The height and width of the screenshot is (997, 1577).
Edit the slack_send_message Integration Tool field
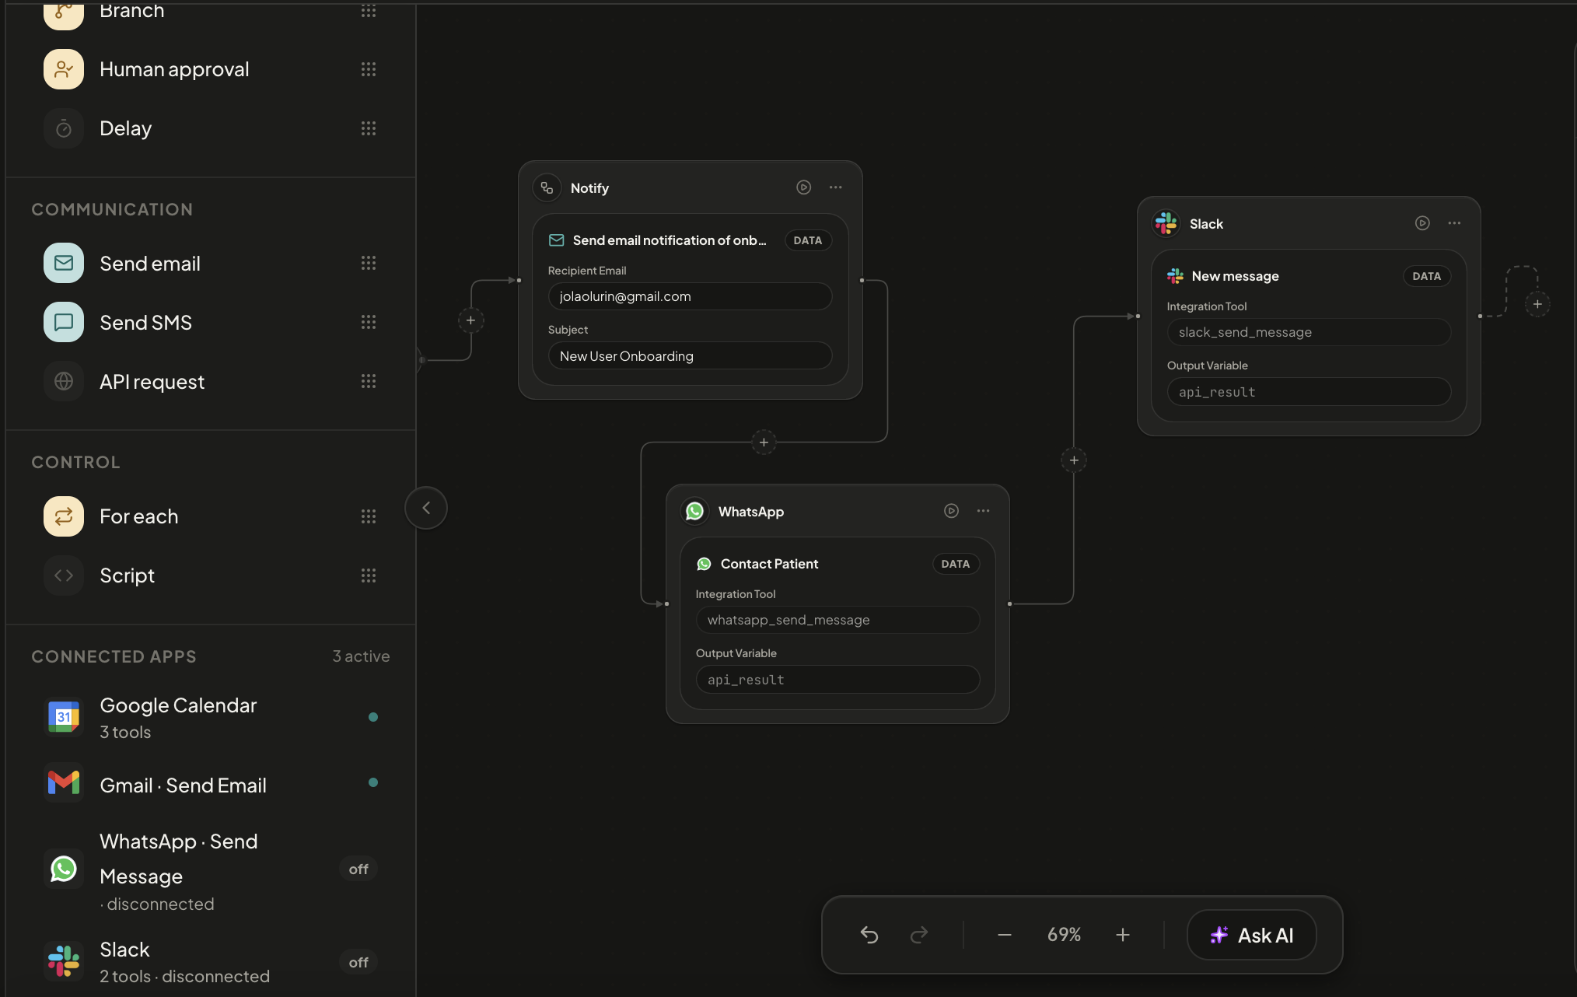[1309, 332]
